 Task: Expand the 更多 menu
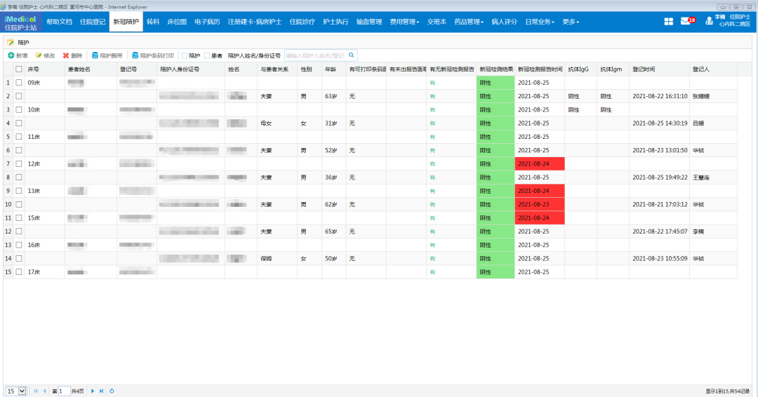[x=570, y=22]
